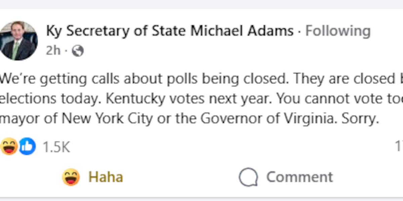Image resolution: width=403 pixels, height=201 pixels.
Task: Click the blue thumbs-up Like icon
Action: 28,146
